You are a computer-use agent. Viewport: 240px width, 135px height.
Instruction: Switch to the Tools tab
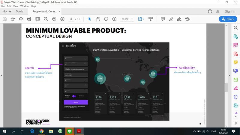tap(19, 11)
